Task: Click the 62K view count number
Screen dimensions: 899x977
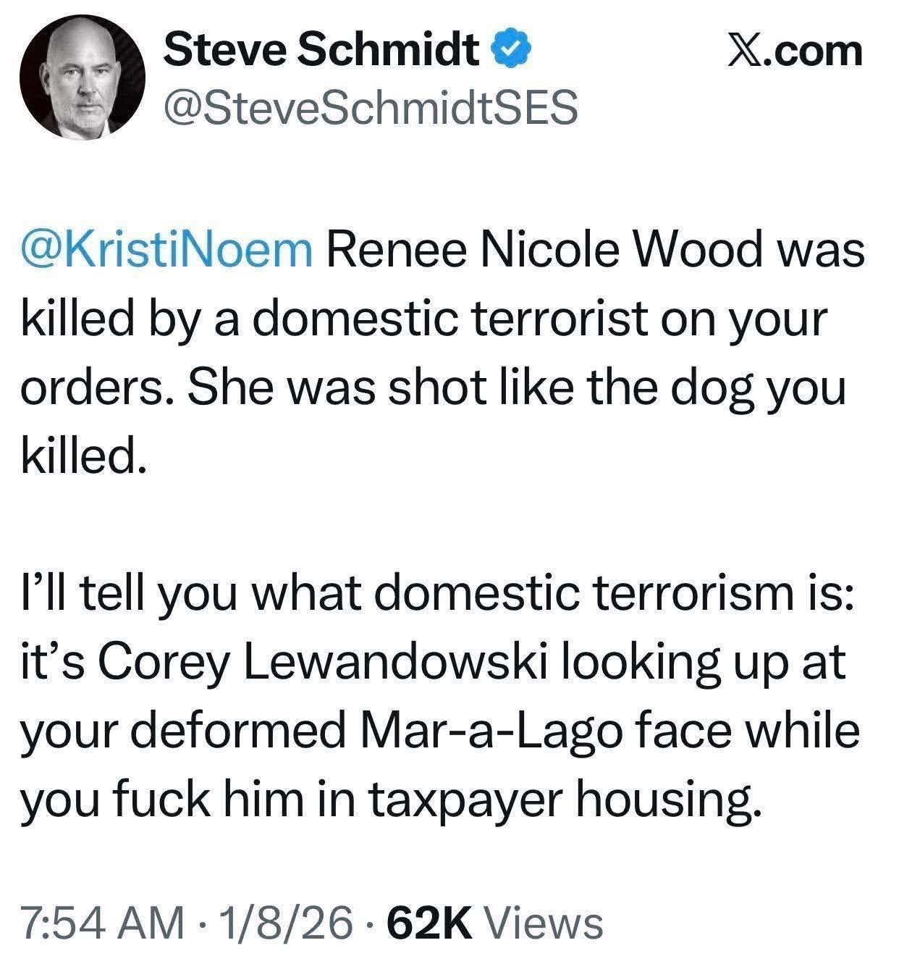Action: (x=430, y=923)
